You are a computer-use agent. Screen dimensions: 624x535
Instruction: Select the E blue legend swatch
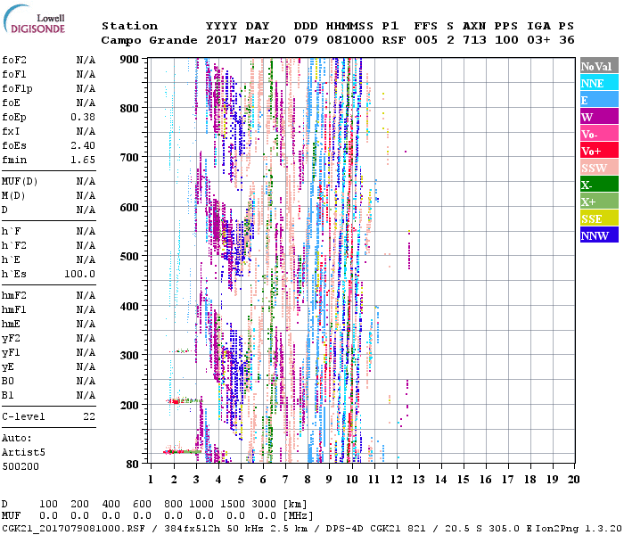(599, 100)
